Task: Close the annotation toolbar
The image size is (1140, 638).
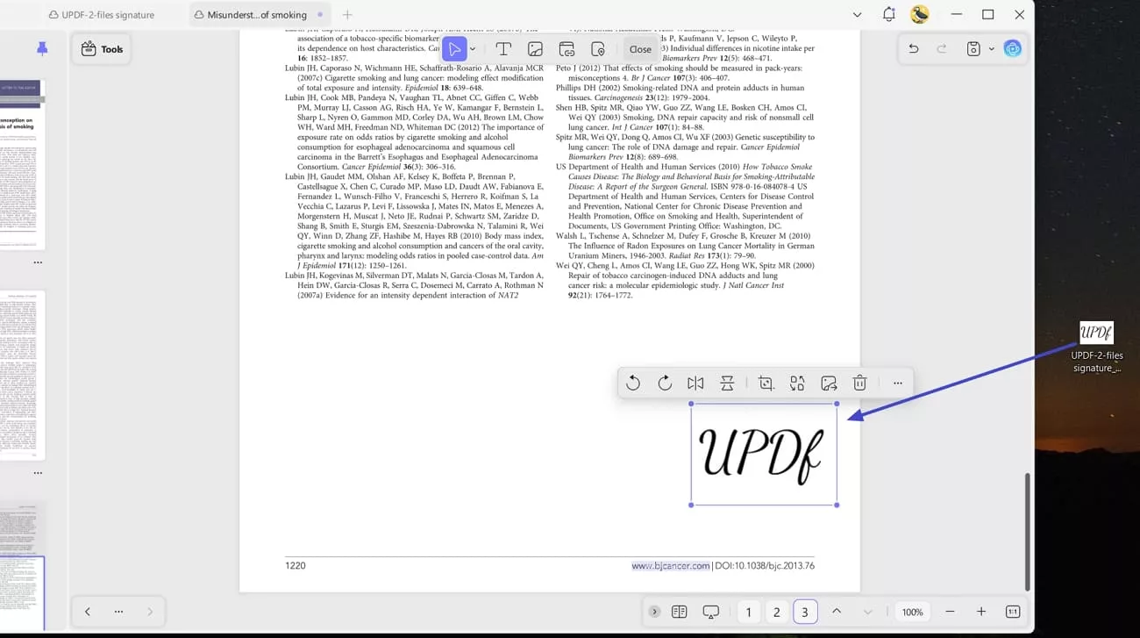Action: tap(640, 48)
